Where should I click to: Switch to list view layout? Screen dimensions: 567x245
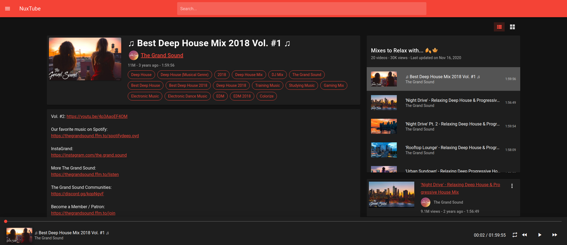point(499,27)
